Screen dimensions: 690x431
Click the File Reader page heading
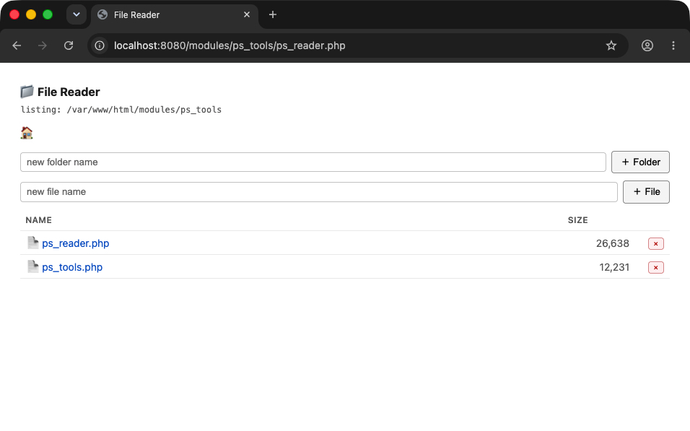click(x=69, y=92)
